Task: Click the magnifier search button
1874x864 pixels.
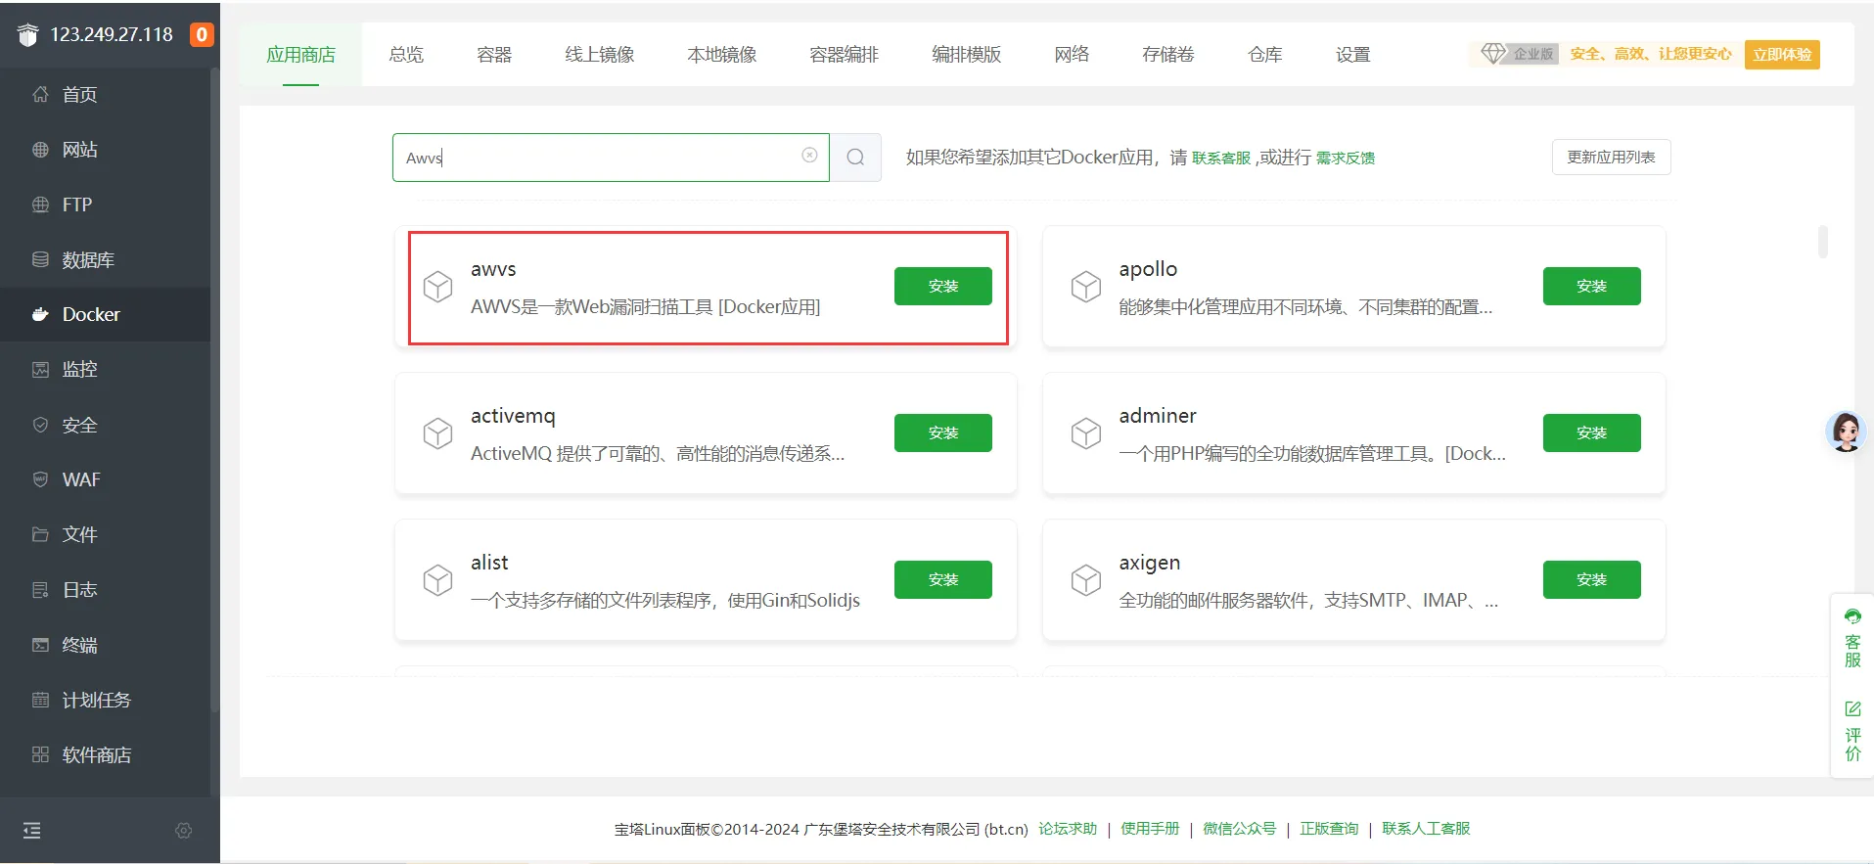Action: pos(855,158)
